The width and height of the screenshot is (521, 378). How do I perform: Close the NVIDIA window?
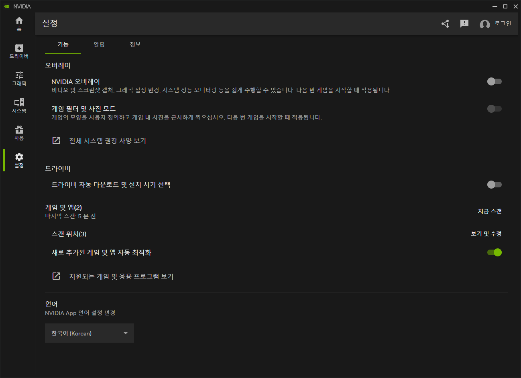click(516, 6)
